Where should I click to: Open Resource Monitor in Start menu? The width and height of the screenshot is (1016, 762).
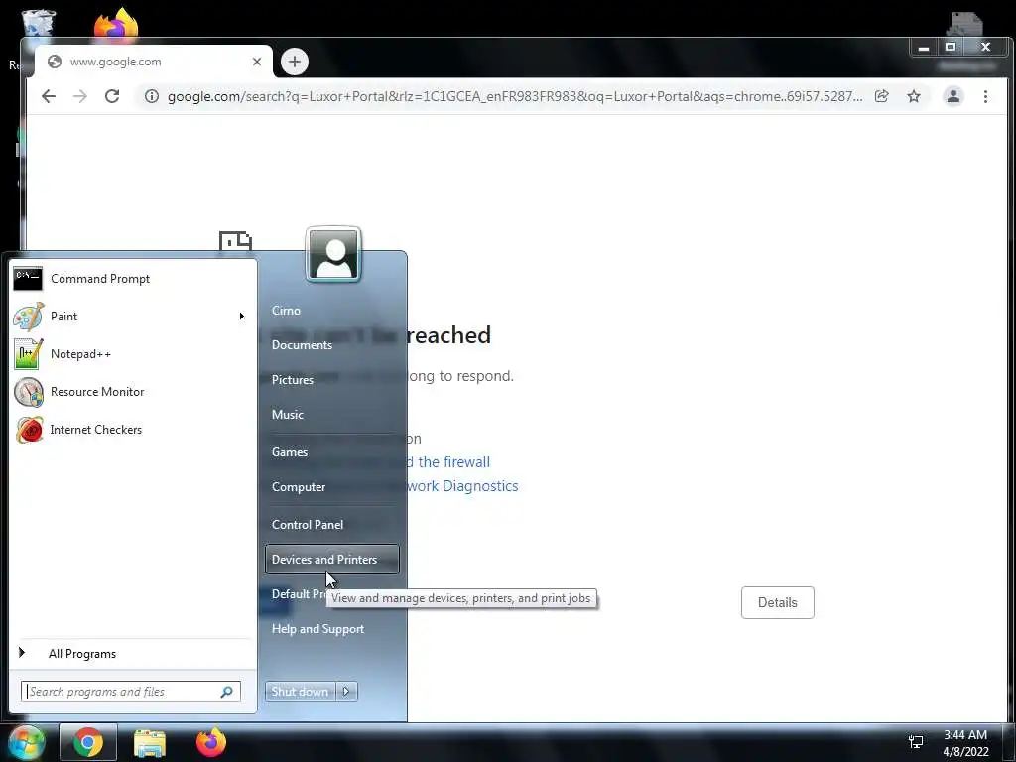pyautogui.click(x=132, y=391)
